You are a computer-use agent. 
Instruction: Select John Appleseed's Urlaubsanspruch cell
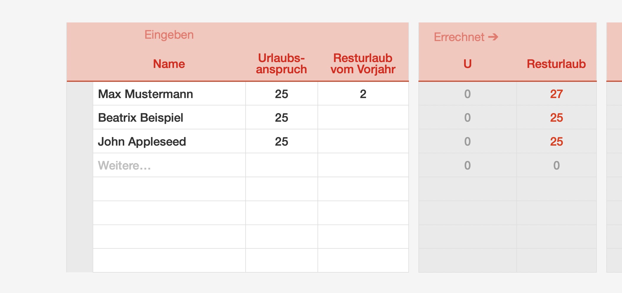(x=281, y=141)
